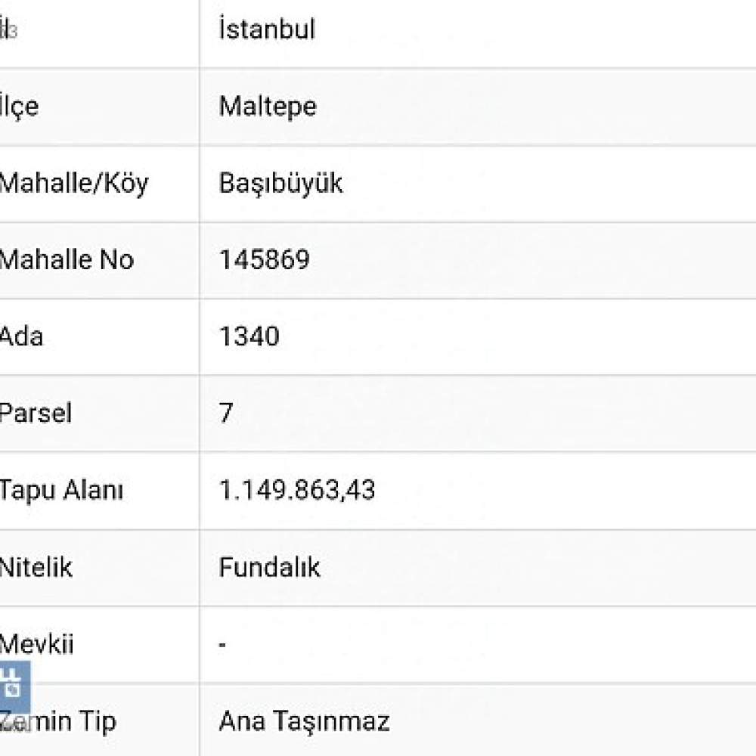This screenshot has height=756, width=756.
Task: Click the Tapu Alanı label
Action: [61, 491]
